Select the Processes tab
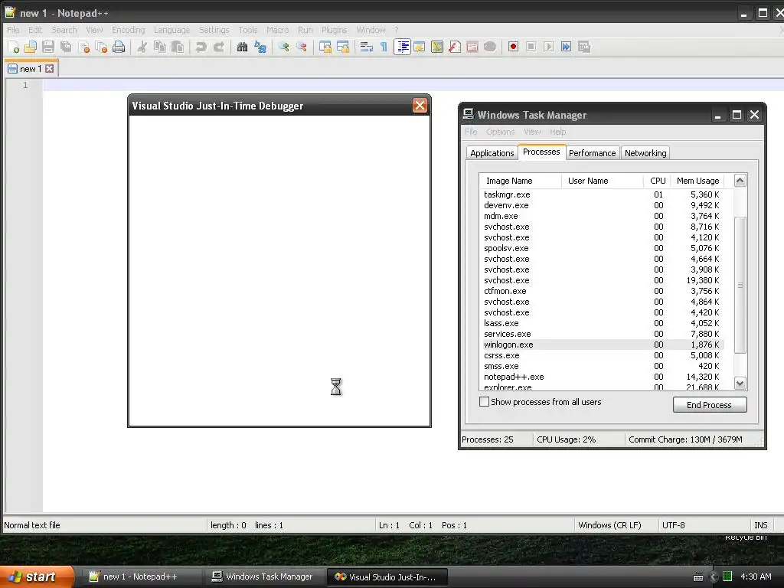Screen dimensions: 784x588 click(x=541, y=152)
